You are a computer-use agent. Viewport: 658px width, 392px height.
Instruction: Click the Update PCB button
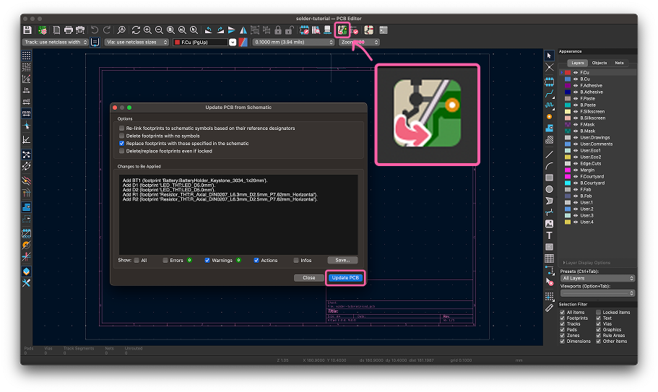coord(345,278)
